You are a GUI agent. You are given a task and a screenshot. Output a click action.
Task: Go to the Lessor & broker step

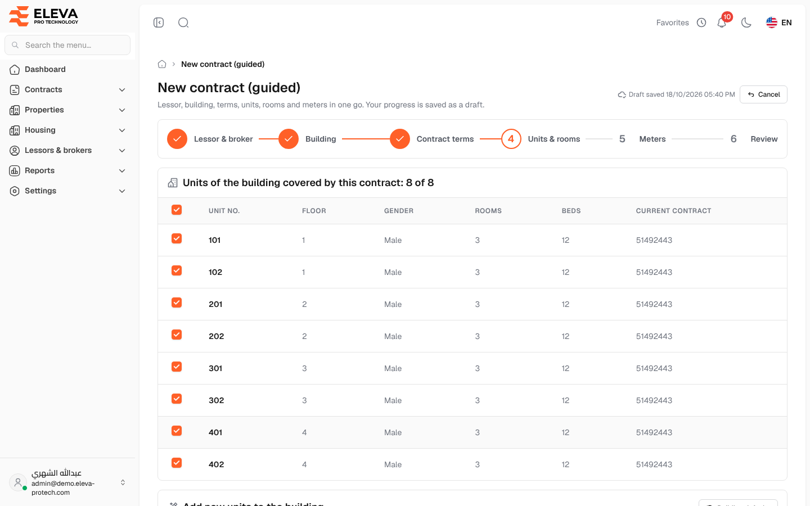(x=210, y=139)
